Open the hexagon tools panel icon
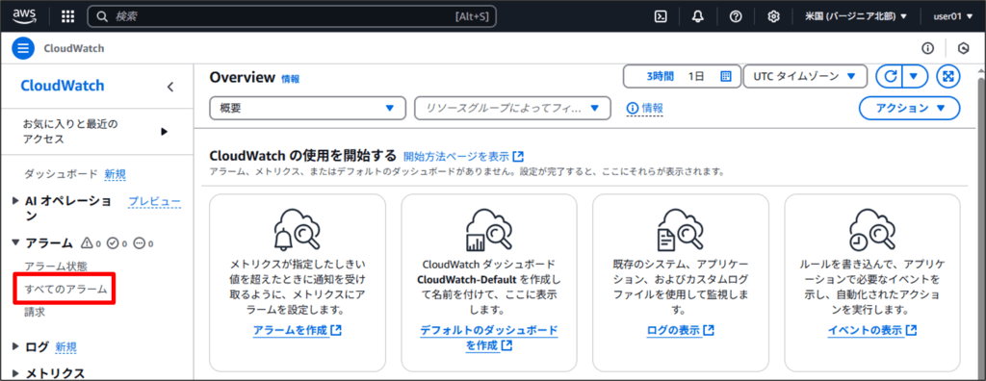Viewport: 986px width, 381px height. [963, 48]
